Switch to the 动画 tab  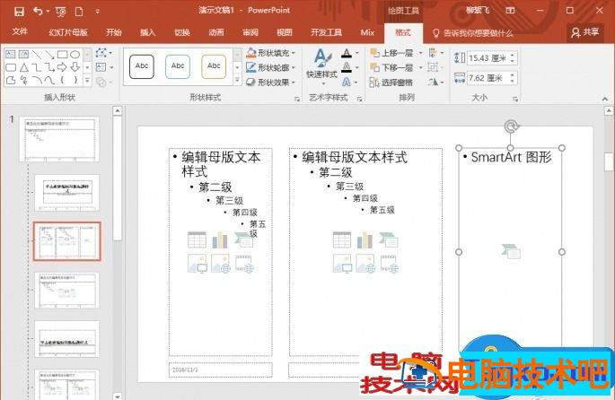(216, 32)
